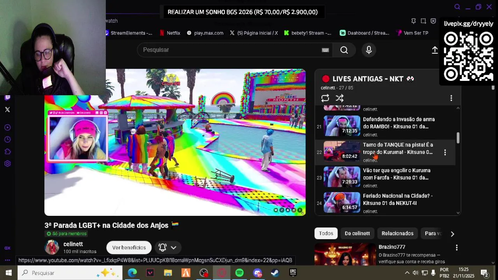
Task: Click the ad blocker shield icon
Action: click(x=433, y=21)
